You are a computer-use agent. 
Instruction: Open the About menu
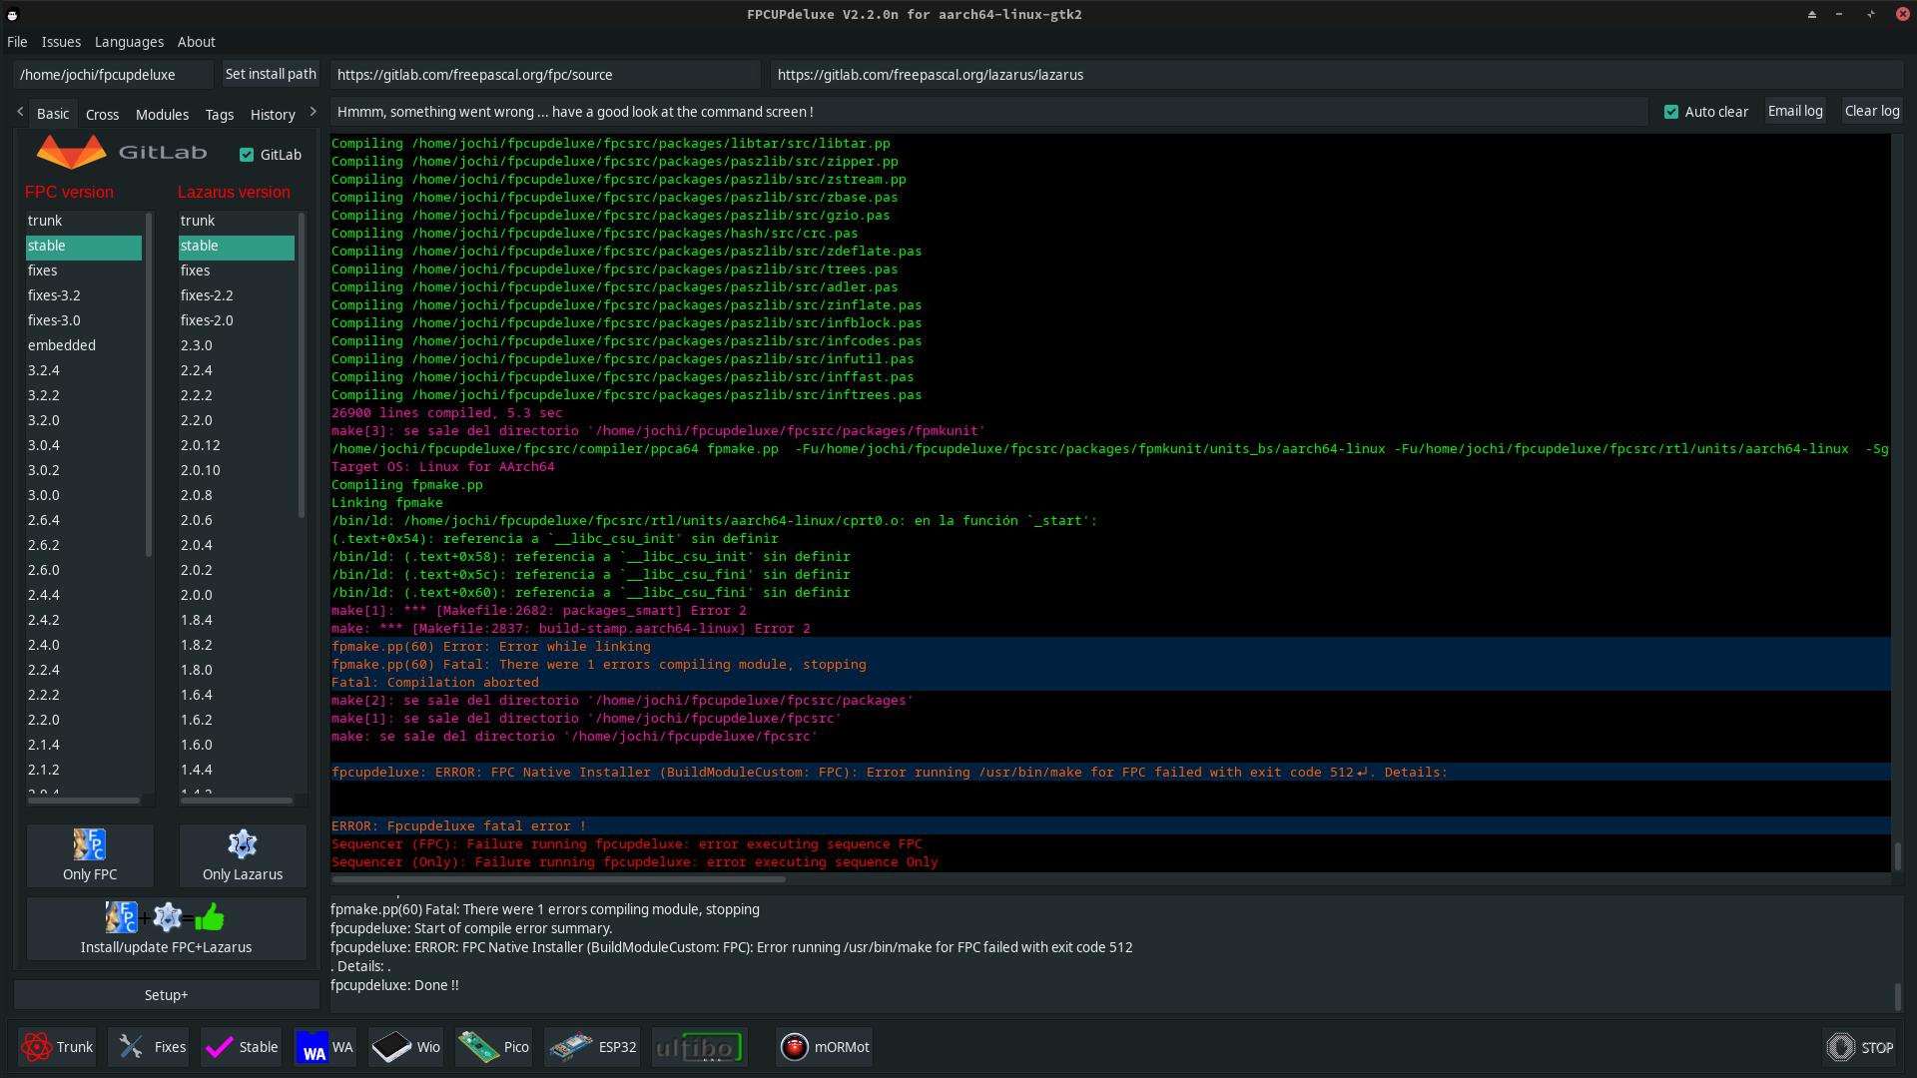196,42
